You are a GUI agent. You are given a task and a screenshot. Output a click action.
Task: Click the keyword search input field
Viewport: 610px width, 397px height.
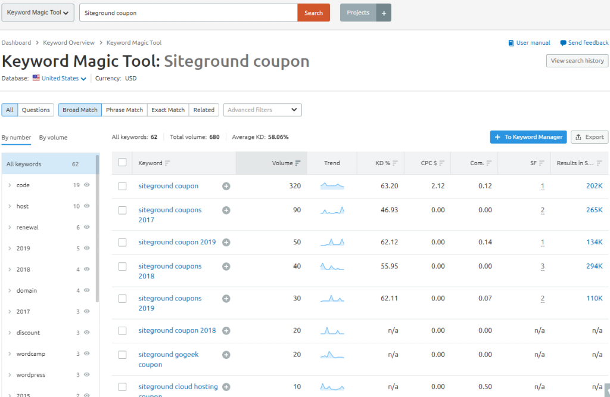tap(189, 13)
